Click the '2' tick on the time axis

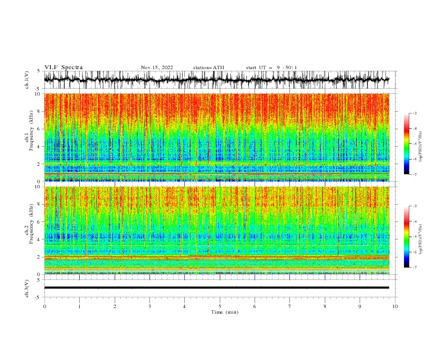115,306
